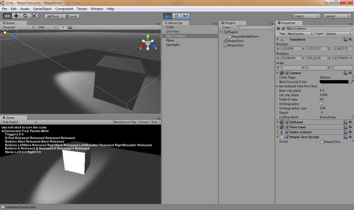
Task: Select the Rotate tool
Action: click(25, 16)
